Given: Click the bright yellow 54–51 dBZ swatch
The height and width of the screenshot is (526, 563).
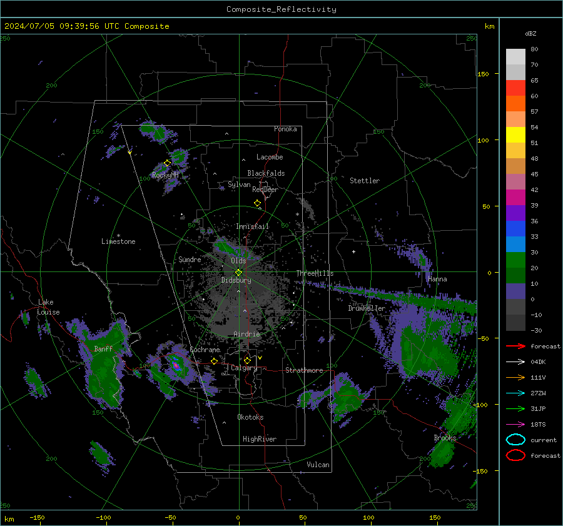Looking at the screenshot, I should 515,135.
